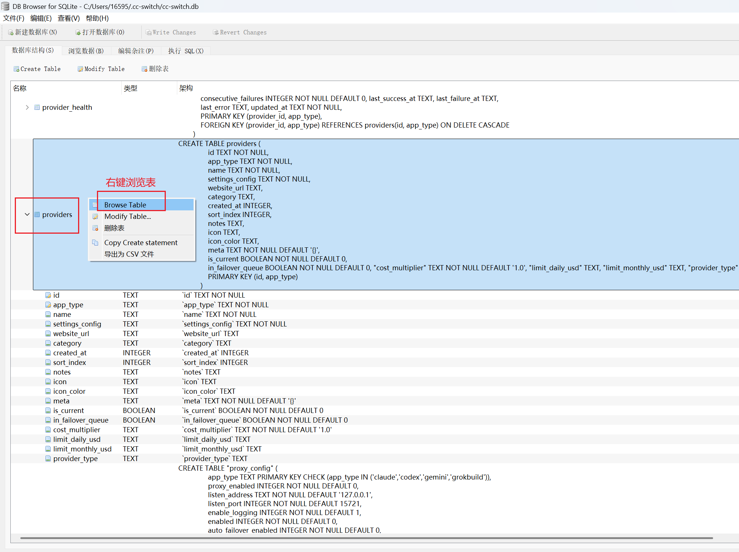Click the Create Table icon
Viewport: 739px width, 552px height.
16,69
